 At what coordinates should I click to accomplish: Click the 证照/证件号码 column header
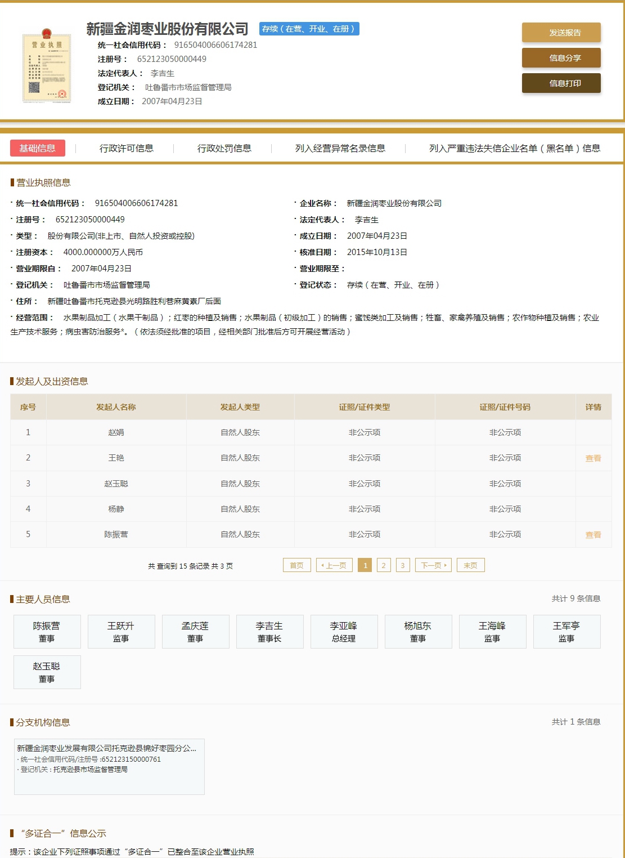505,407
